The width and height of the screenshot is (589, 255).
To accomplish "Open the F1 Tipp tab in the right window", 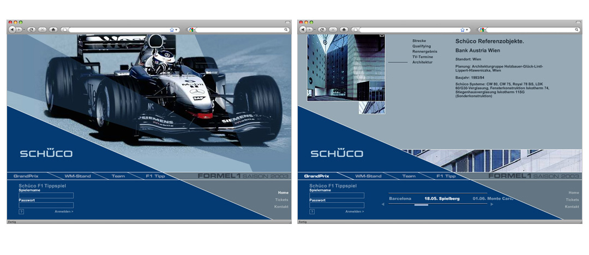I will pyautogui.click(x=446, y=176).
